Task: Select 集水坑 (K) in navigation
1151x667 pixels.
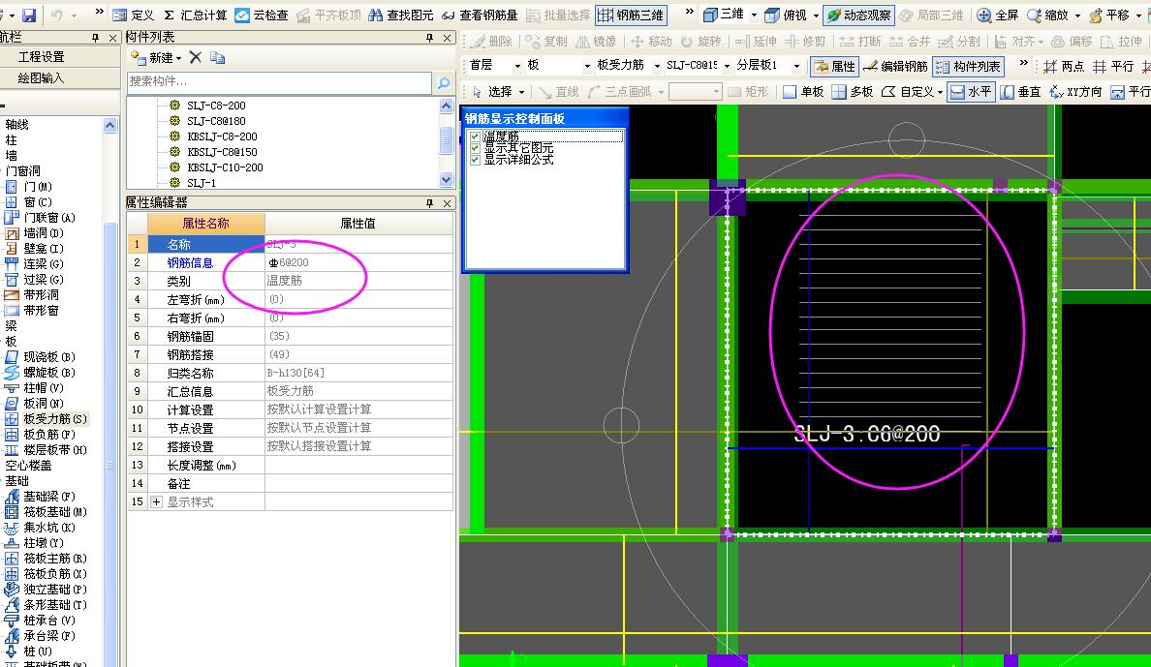Action: 41,527
